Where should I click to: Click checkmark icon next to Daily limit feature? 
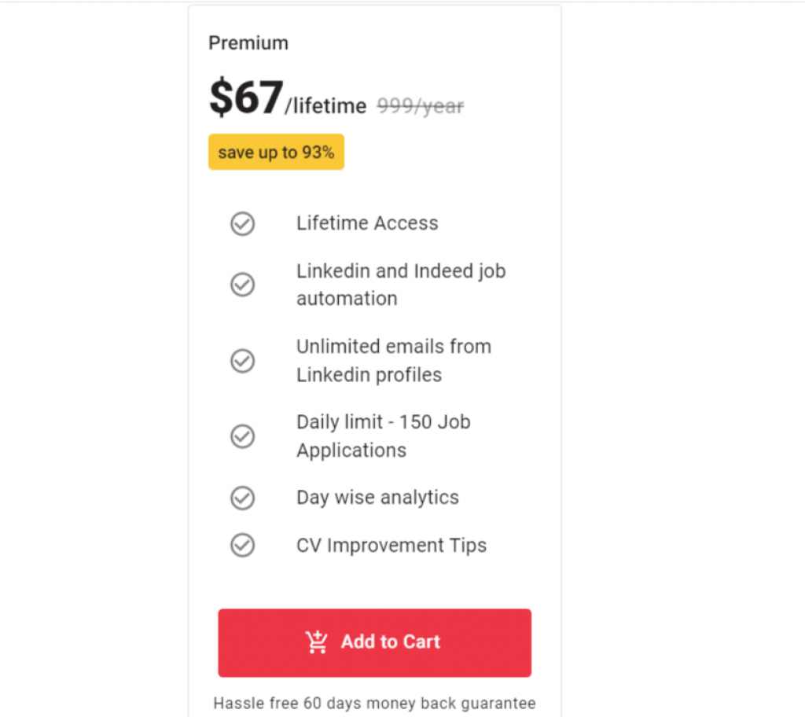tap(242, 436)
